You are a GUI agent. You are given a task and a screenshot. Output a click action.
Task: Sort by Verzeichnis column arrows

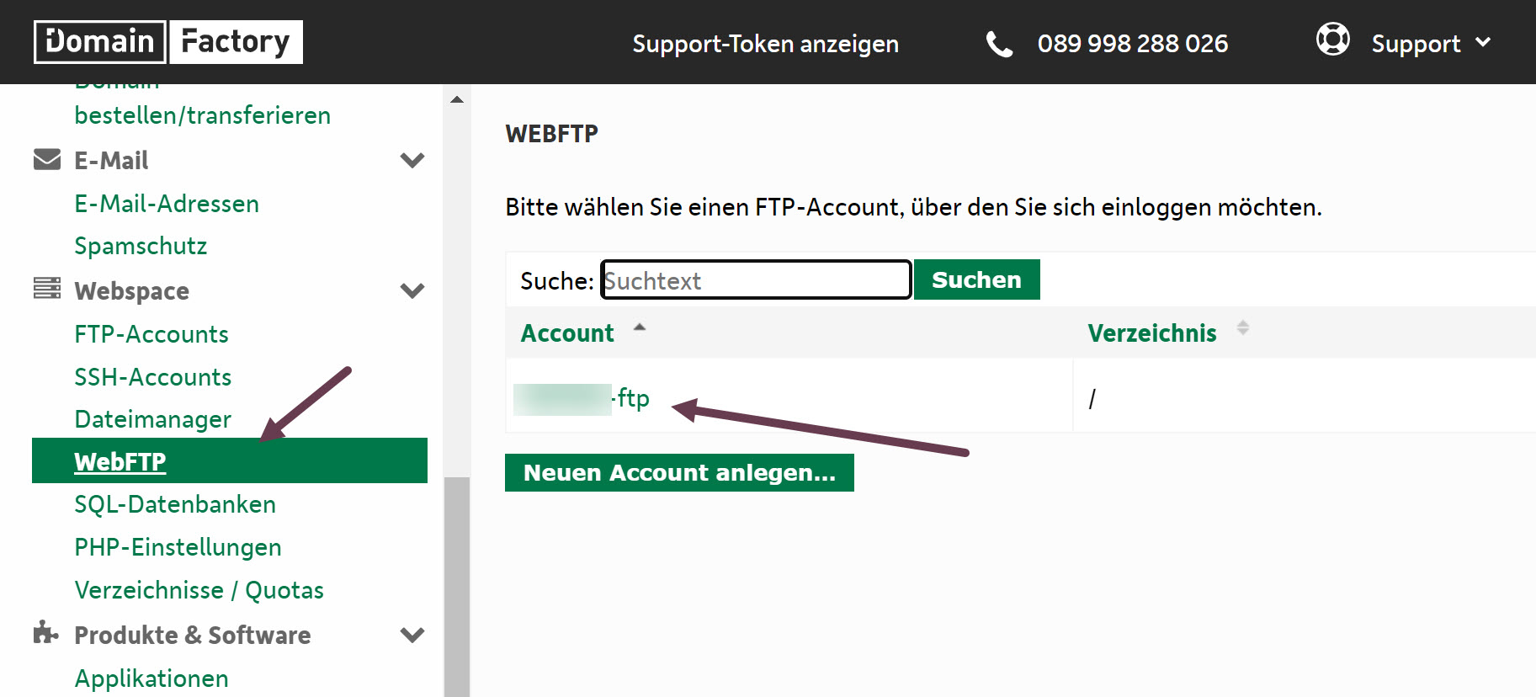coord(1242,328)
